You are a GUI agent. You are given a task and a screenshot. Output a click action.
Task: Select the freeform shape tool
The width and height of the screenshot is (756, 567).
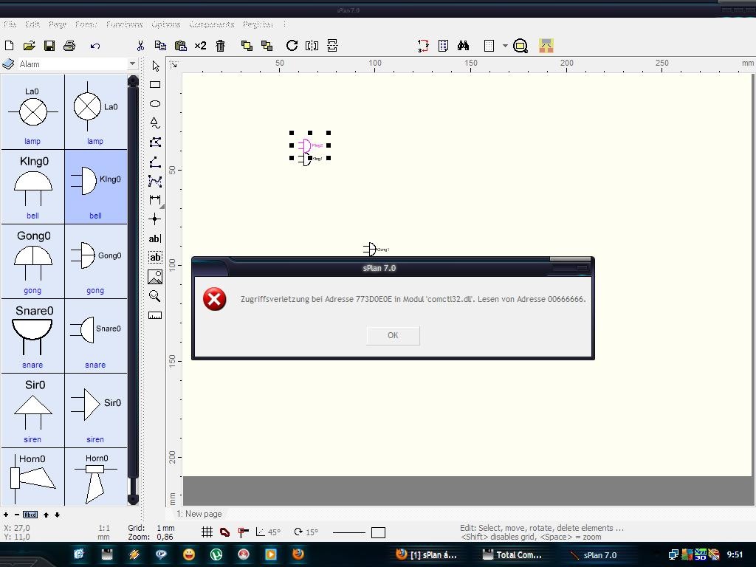(155, 123)
